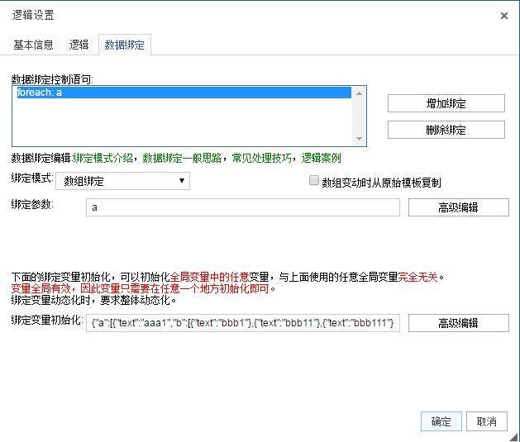Select the 'foreach: a' binding statement
This screenshot has width=520, height=442.
click(x=184, y=93)
